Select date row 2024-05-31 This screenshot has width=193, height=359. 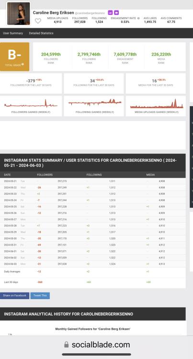[93, 245]
